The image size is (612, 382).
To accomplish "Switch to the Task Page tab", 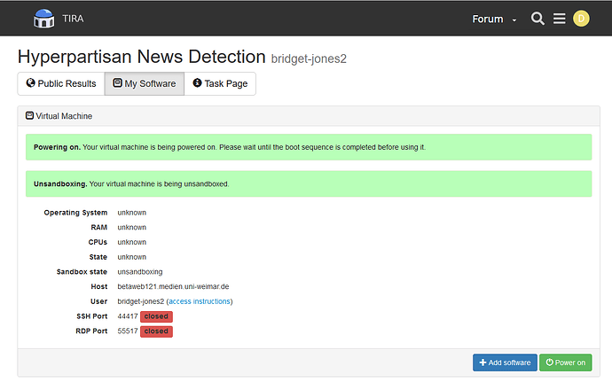I will coord(220,83).
